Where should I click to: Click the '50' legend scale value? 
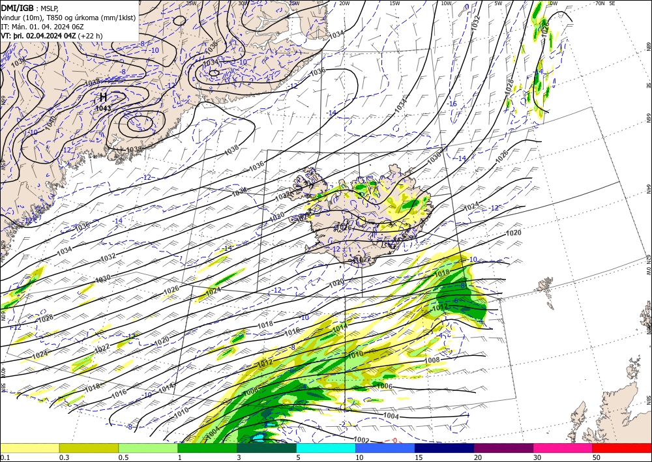(597, 457)
